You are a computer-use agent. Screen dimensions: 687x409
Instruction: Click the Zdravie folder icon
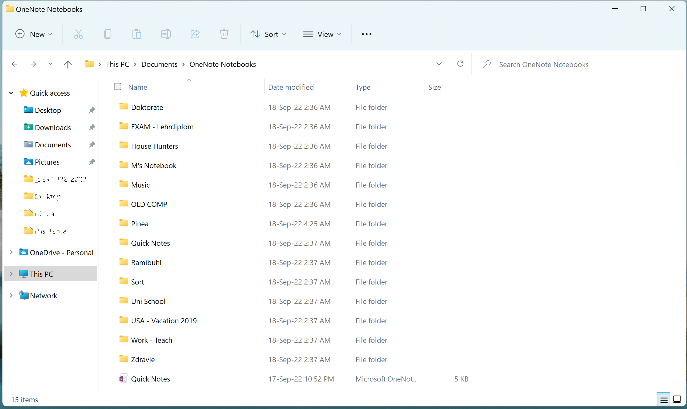(124, 359)
